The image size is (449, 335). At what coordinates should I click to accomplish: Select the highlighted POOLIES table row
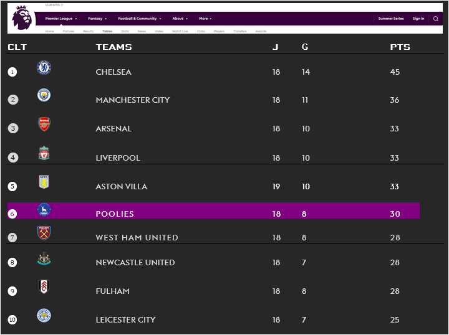[x=213, y=210]
